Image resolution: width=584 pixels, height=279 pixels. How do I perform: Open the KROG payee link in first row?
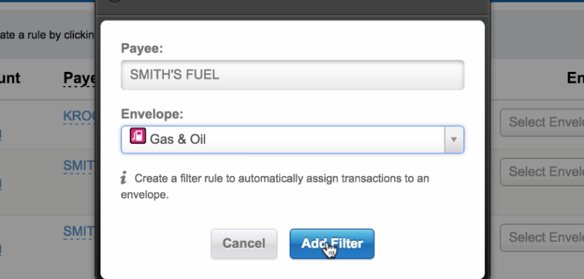[79, 116]
